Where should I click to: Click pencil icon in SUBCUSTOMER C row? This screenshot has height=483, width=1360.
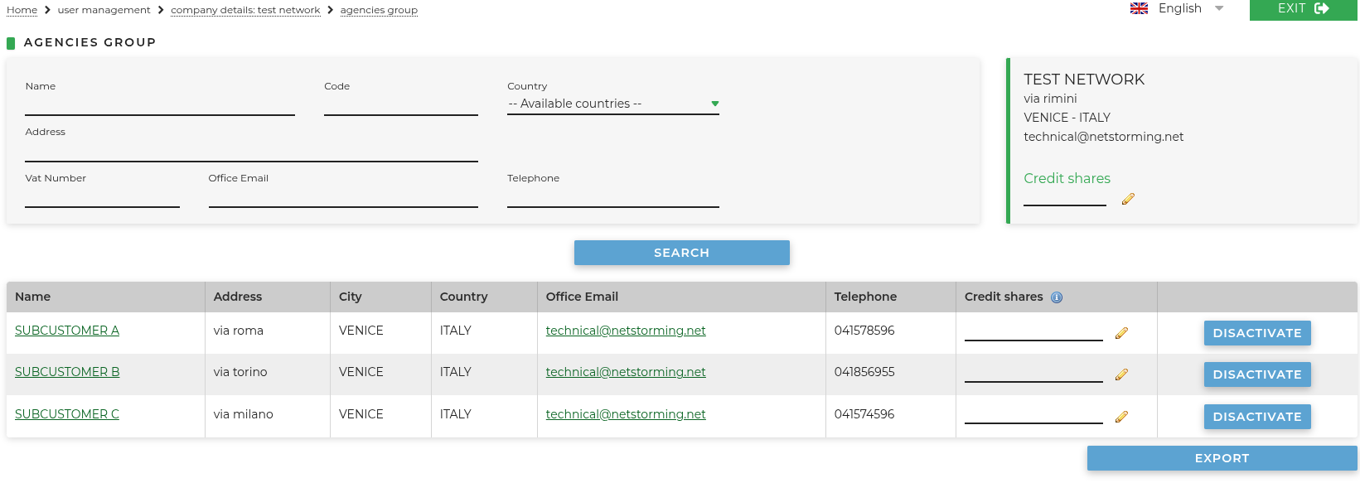tap(1121, 417)
